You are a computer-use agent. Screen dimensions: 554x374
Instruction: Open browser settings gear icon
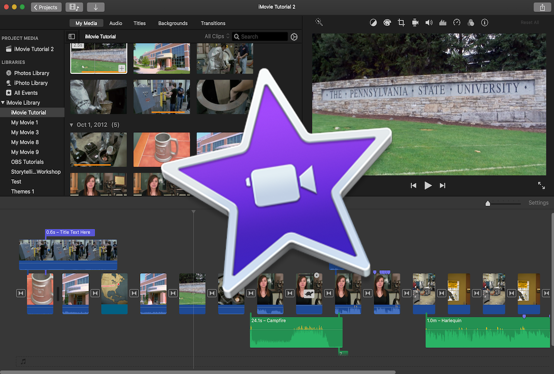tap(294, 37)
